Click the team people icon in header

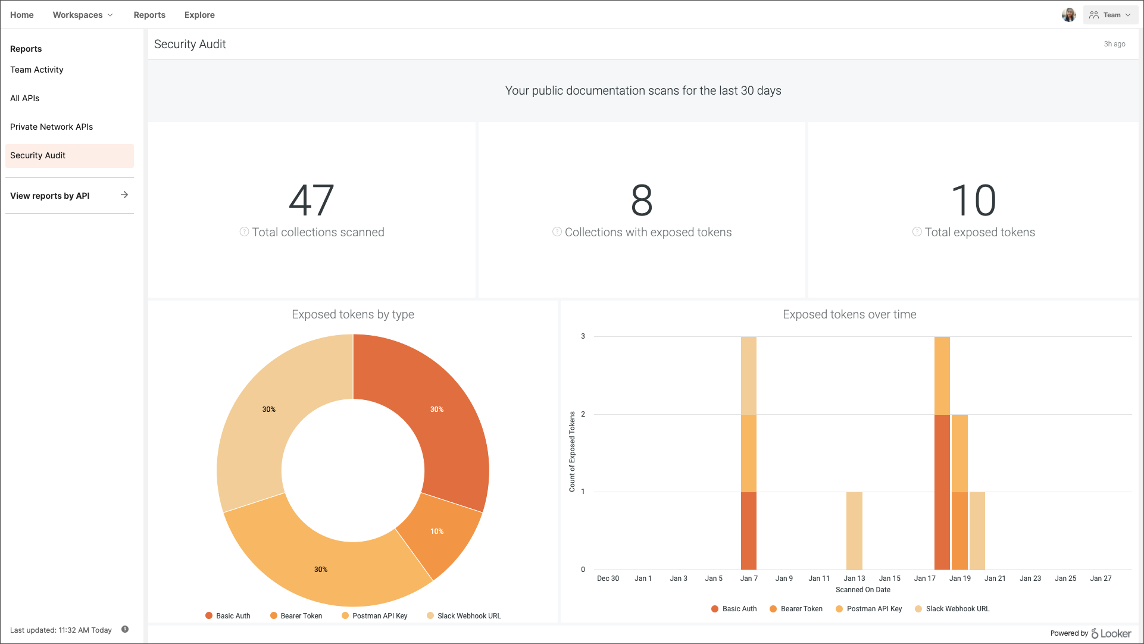coord(1094,15)
